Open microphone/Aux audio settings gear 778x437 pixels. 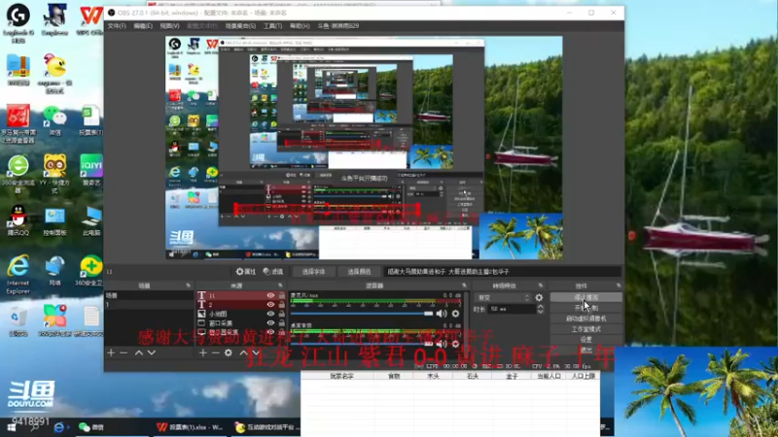click(x=455, y=314)
